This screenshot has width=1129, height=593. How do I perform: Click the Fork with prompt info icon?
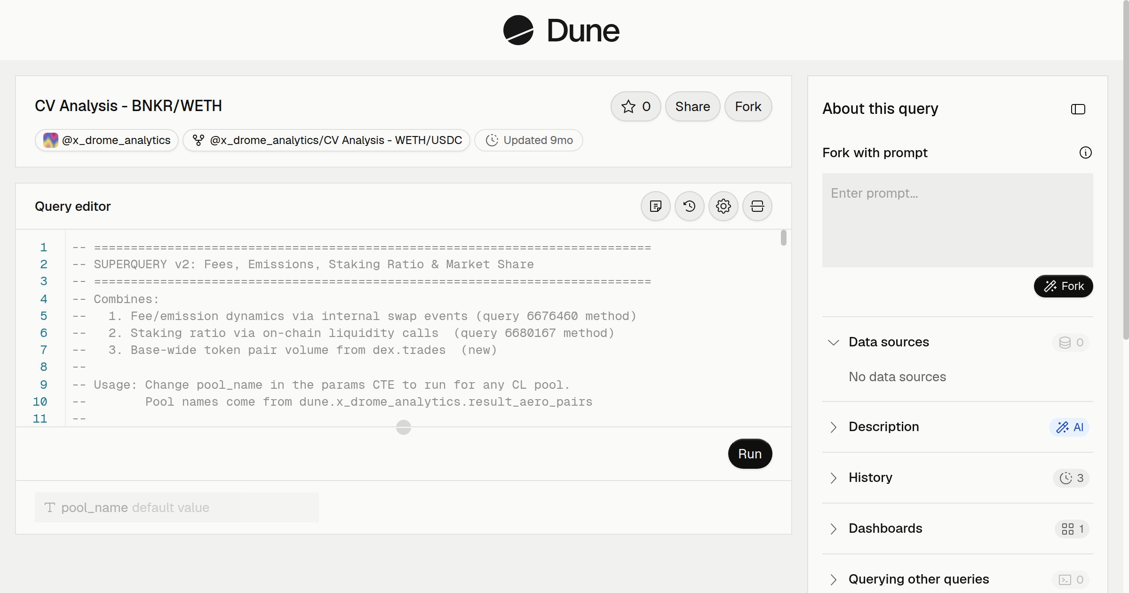coord(1085,152)
